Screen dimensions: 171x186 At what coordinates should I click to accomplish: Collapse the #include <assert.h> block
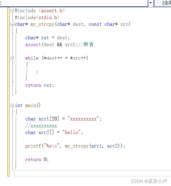[12, 11]
